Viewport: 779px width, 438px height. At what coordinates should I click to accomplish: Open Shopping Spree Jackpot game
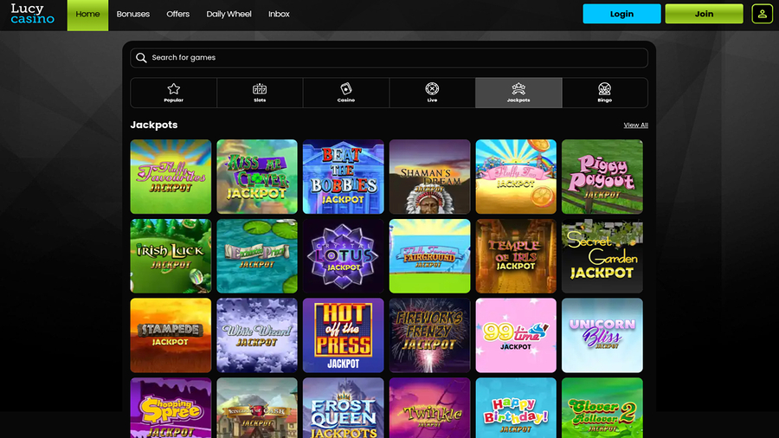(171, 409)
